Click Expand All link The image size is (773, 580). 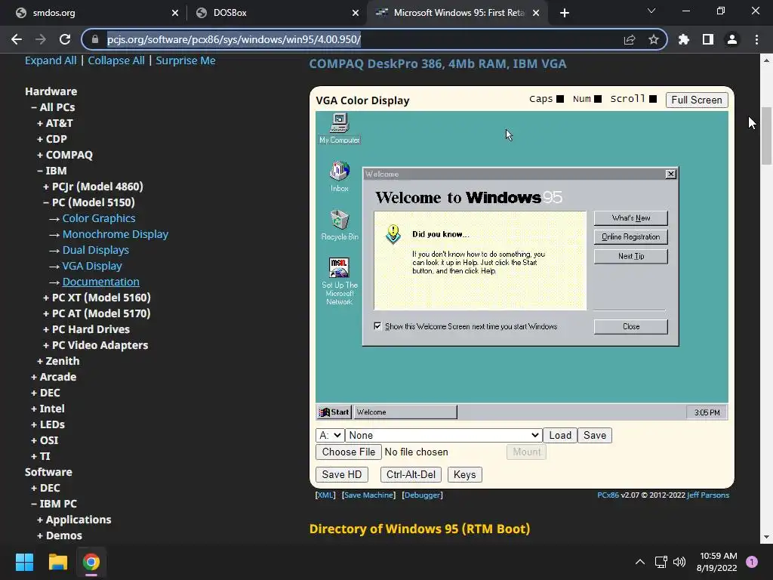click(x=51, y=60)
